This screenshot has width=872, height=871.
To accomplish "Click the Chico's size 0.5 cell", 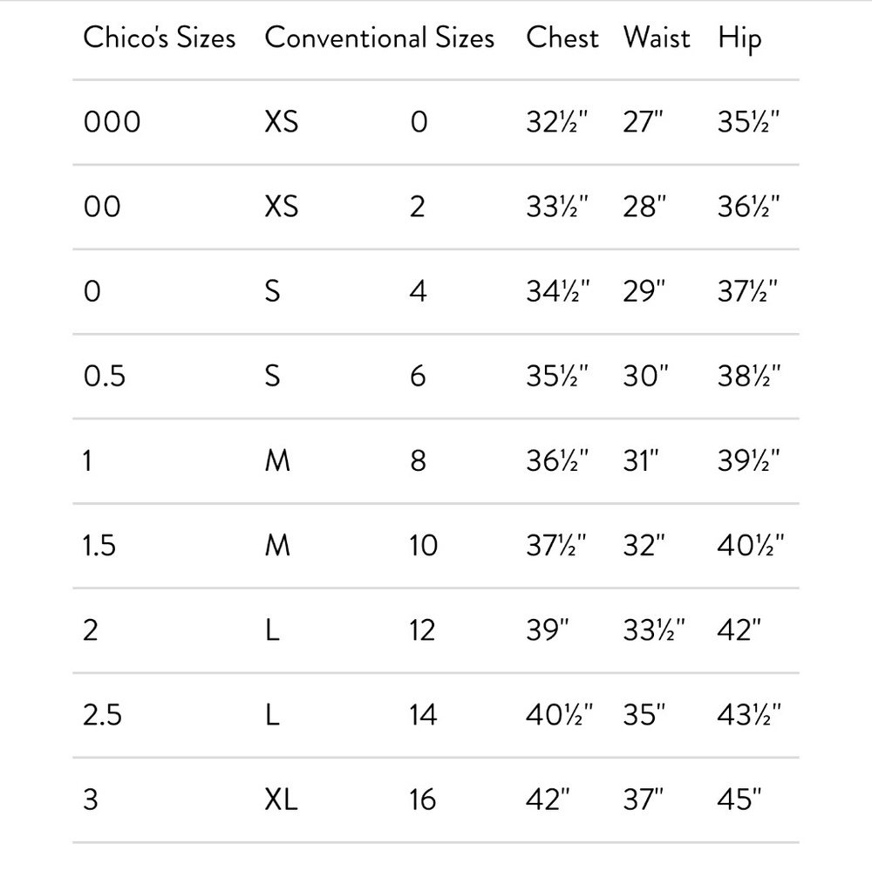I will coord(104,376).
